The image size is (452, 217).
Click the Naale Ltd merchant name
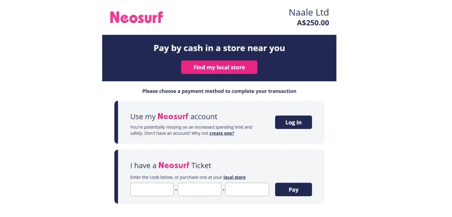[x=309, y=12]
